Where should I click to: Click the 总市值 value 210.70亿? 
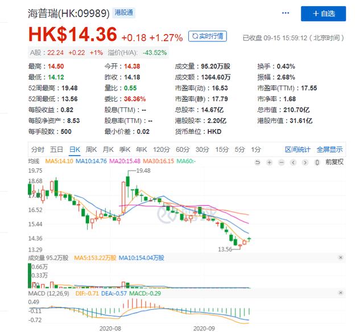[x=296, y=110]
